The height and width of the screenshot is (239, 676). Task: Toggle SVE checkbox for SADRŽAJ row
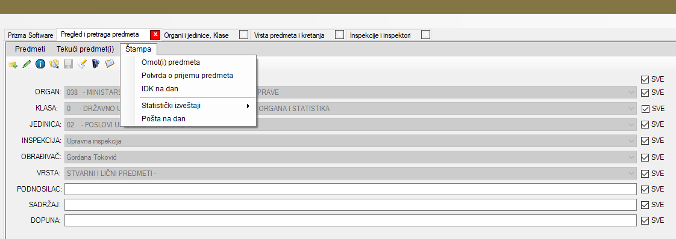[645, 205]
